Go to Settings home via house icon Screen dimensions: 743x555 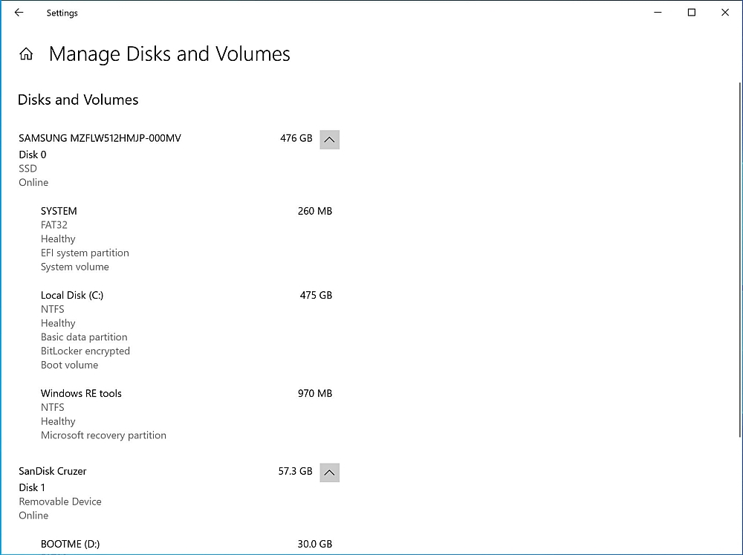(x=27, y=54)
